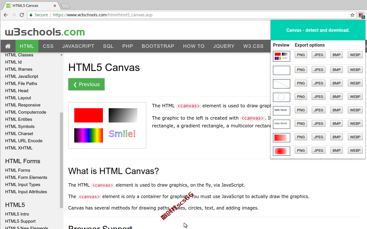Bookmark this page with the star icon
This screenshot has height=229, width=367.
352,15
